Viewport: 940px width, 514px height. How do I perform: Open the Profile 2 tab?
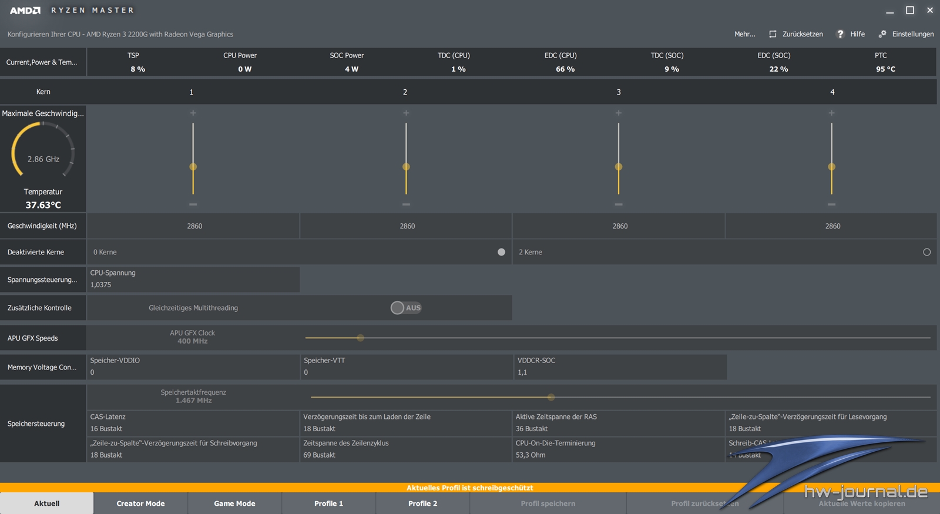tap(422, 503)
